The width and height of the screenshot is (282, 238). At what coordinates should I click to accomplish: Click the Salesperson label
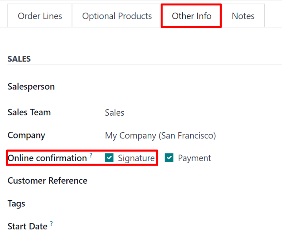click(x=31, y=87)
